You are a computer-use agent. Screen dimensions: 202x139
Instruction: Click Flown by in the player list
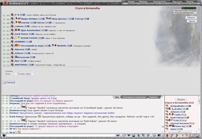[x=180, y=126]
